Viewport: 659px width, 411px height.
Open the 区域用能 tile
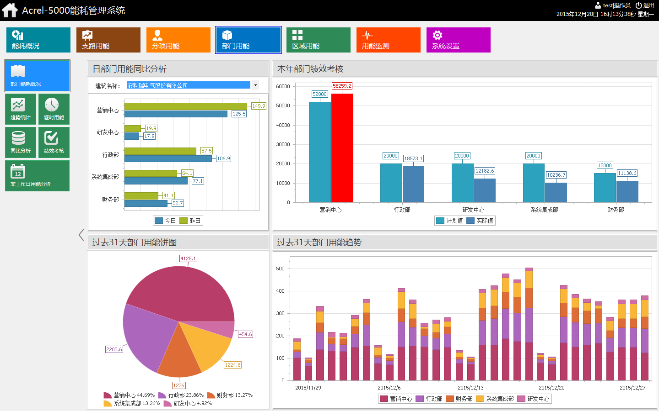(x=319, y=40)
